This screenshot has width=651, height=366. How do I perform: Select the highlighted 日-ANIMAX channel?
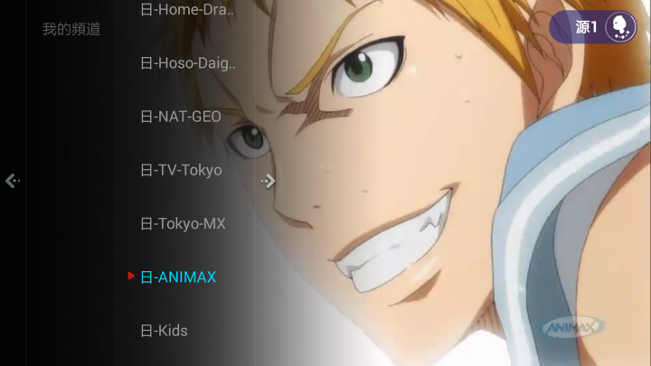(x=178, y=277)
